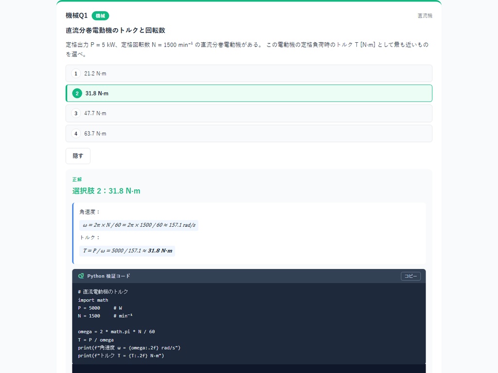Click the title 直流分巻電動機のトルクと回転数
Image resolution: width=498 pixels, height=373 pixels.
115,30
